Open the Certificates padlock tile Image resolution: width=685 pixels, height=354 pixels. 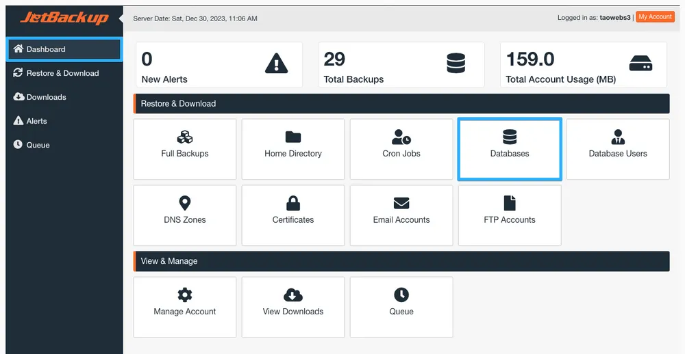(293, 215)
